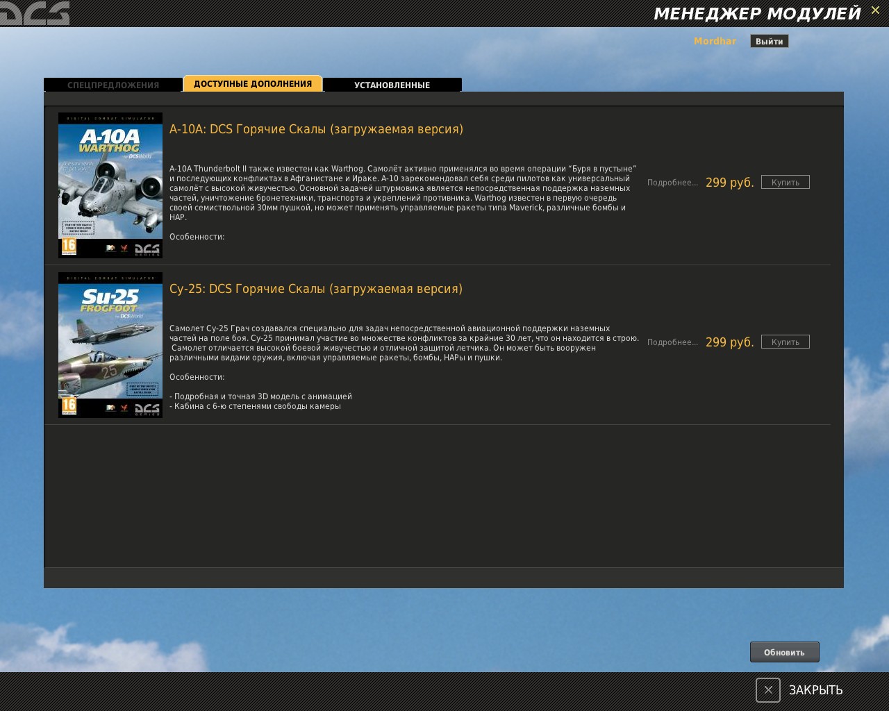The height and width of the screenshot is (711, 889).
Task: Click the МЕНЕДЖЕР МОДУЛЕЙ window title
Action: (x=758, y=14)
